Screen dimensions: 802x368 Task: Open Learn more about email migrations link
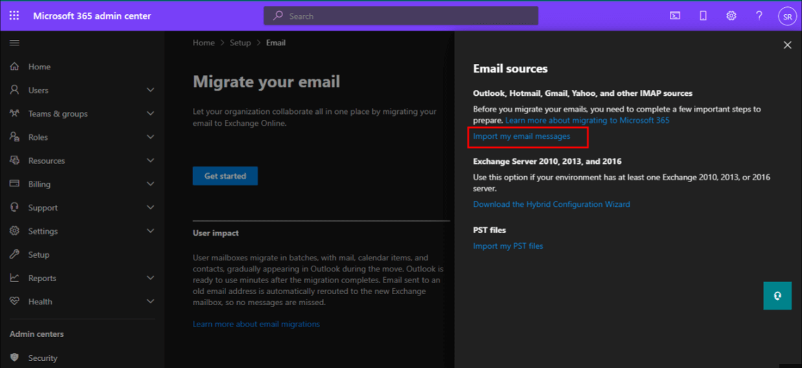(256, 324)
